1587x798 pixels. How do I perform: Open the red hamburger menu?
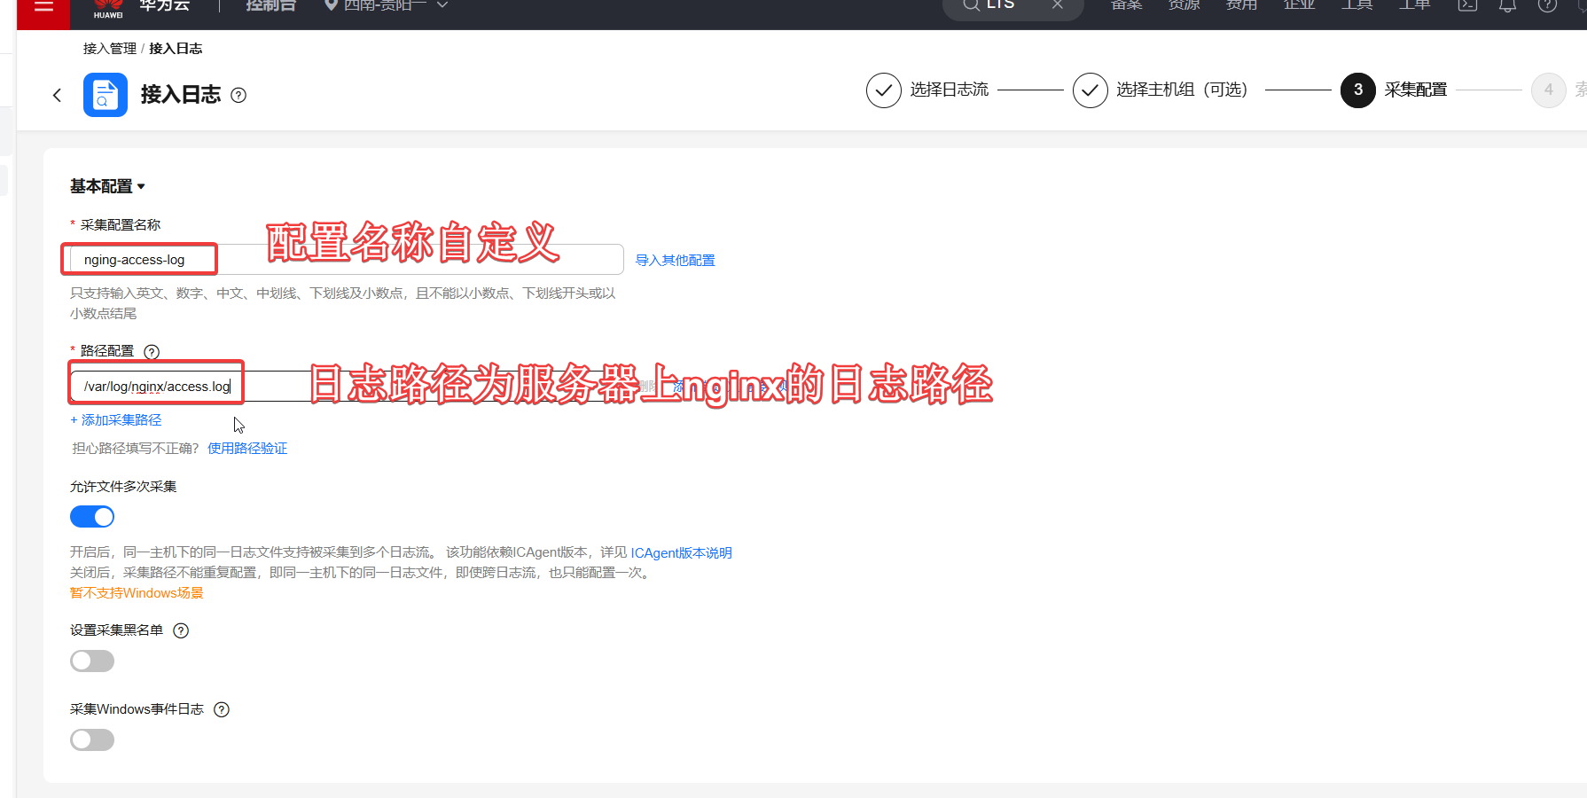pos(43,7)
